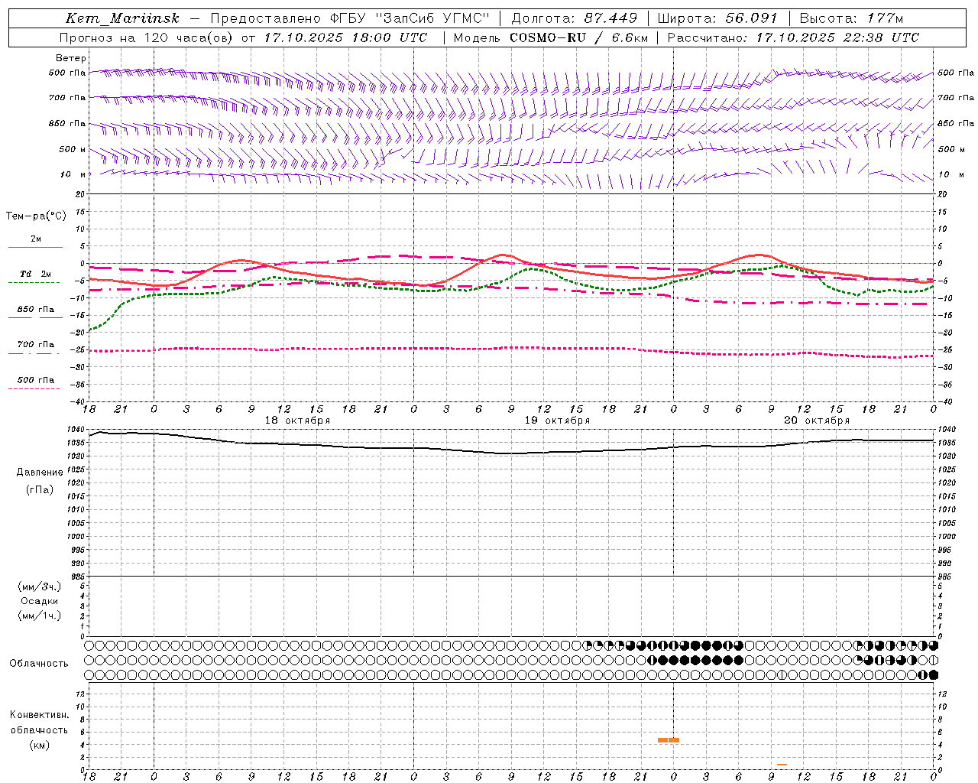978x783 pixels.
Task: Click the '(км)' unit under convective cloudiness
Action: tap(40, 745)
